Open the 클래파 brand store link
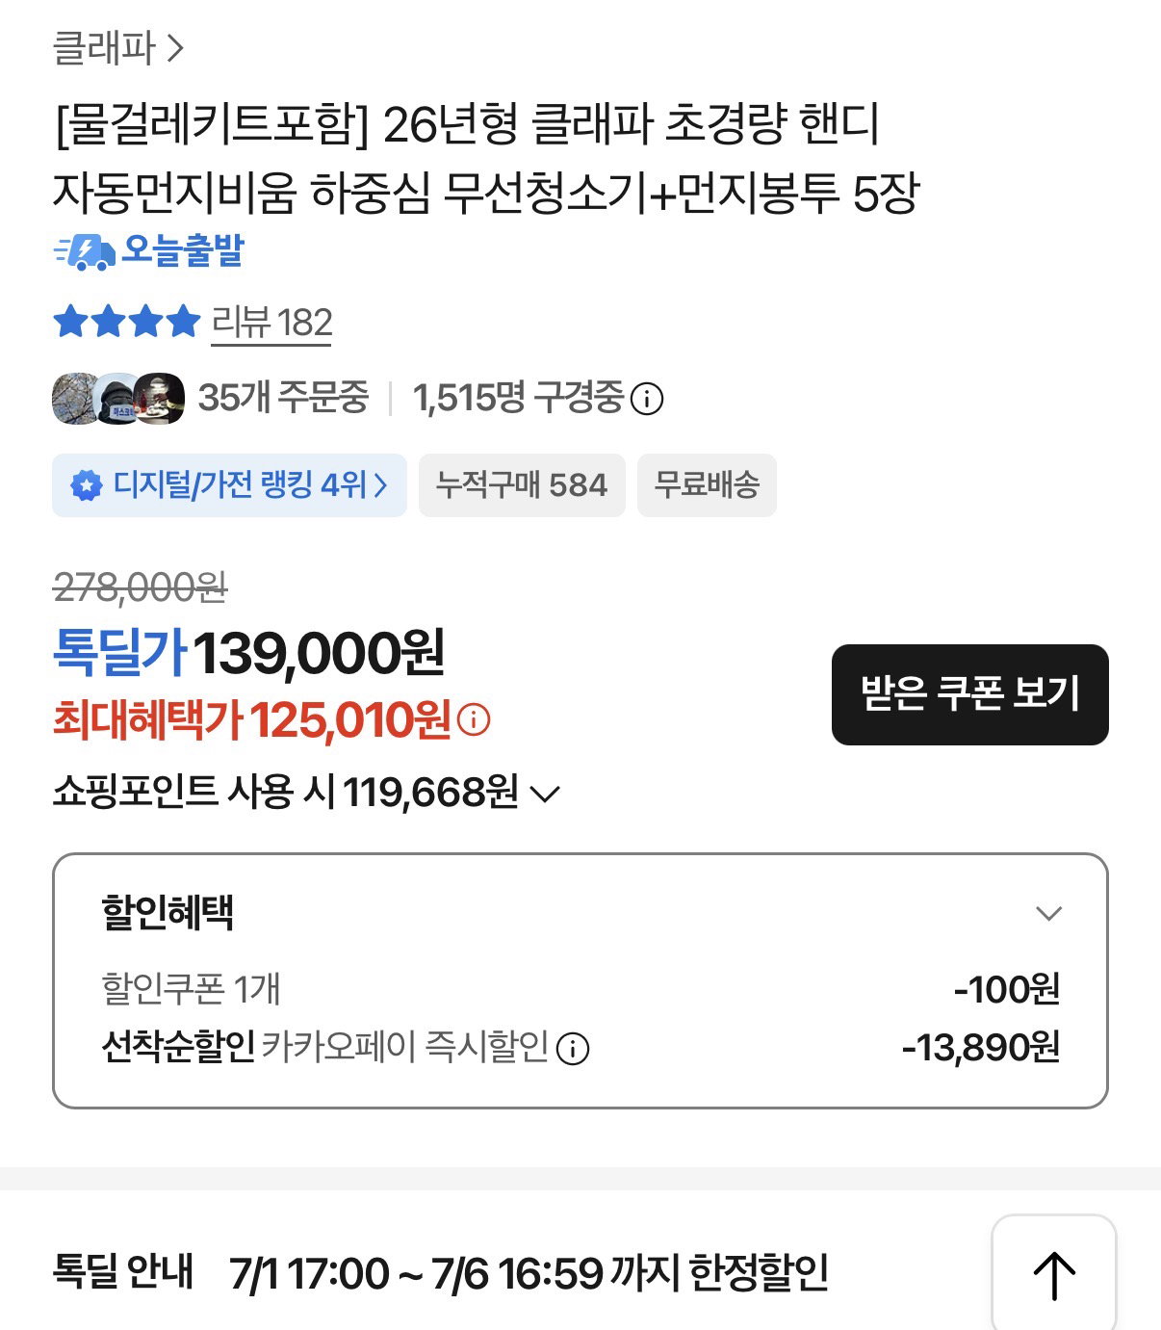Viewport: 1161px width, 1330px height. point(117,47)
